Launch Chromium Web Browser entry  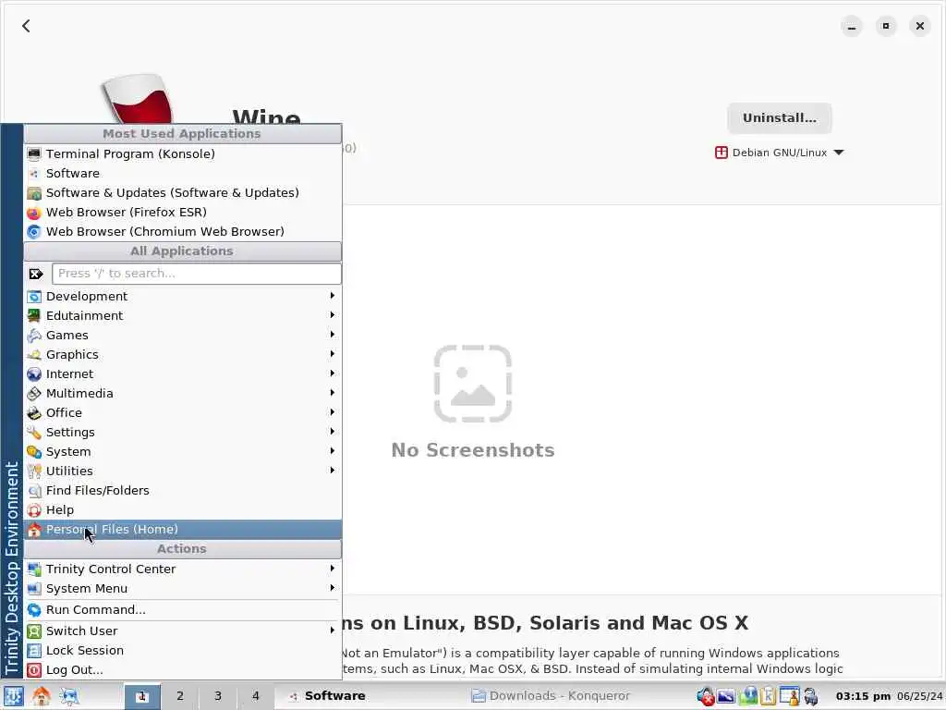pyautogui.click(x=182, y=231)
